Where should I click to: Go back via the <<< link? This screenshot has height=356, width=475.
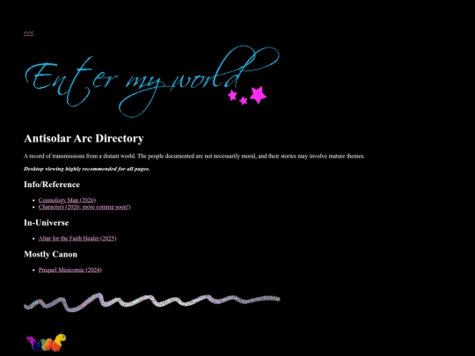click(x=29, y=33)
